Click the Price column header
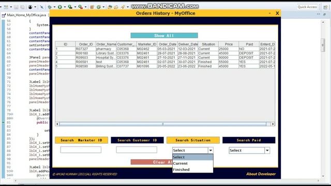The image size is (331, 186). click(x=229, y=44)
